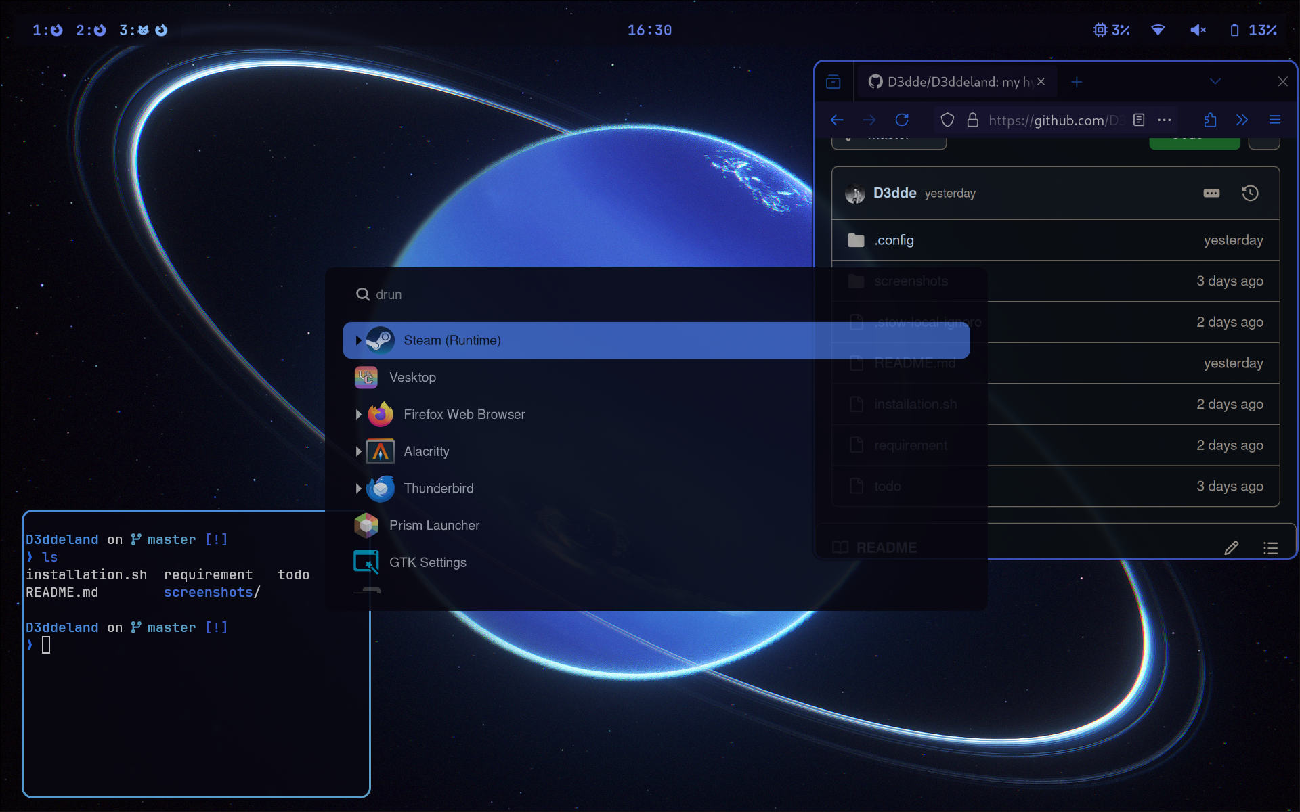Open a new Firefox tab
This screenshot has width=1300, height=812.
click(x=1077, y=82)
